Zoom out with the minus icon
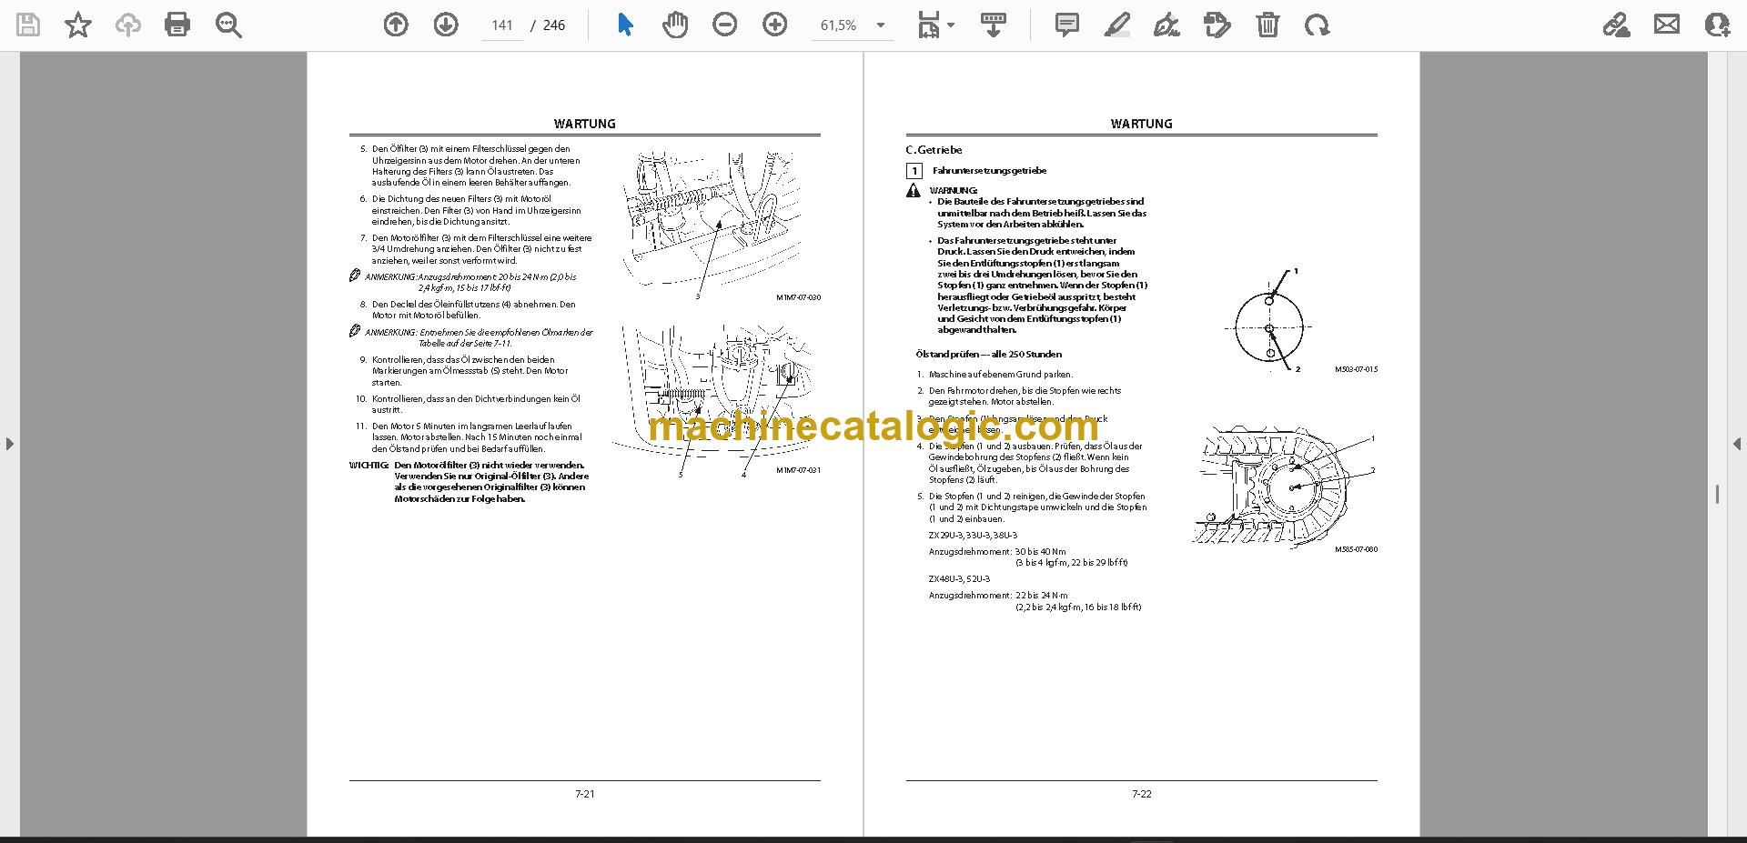 click(x=725, y=25)
